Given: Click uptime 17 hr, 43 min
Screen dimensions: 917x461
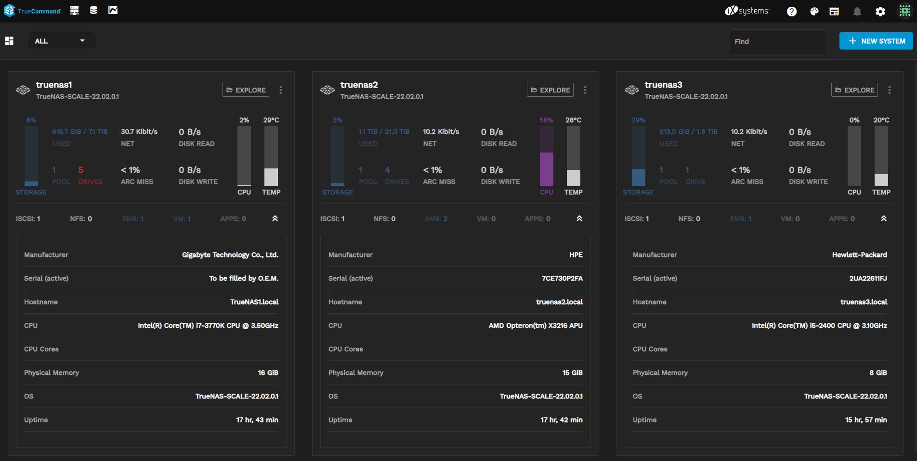Looking at the screenshot, I should coord(257,420).
